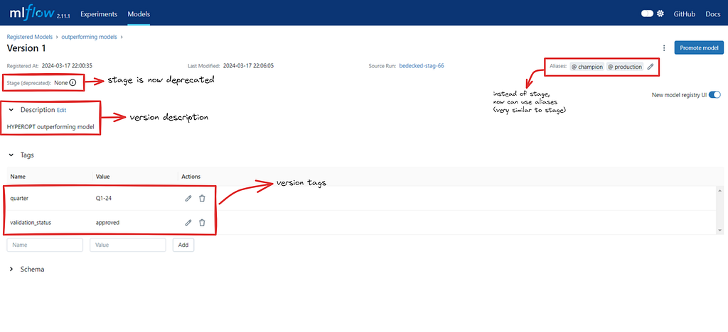Go to Registered Models breadcrumb
Viewport: 728px width, 332px height.
click(x=30, y=37)
